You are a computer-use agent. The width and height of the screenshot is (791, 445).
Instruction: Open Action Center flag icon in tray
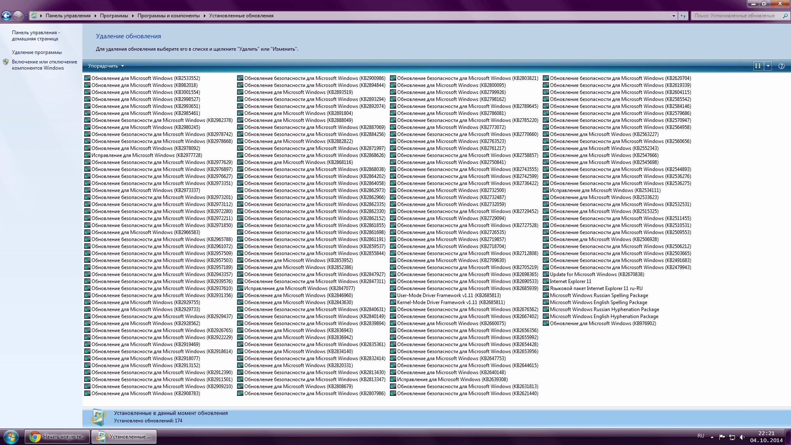point(722,437)
